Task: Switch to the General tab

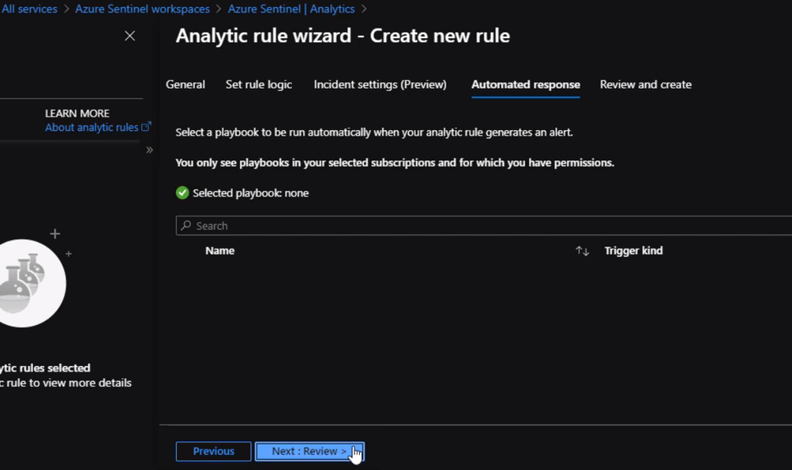Action: (186, 84)
